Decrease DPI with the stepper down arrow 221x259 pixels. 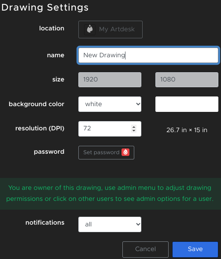(134, 131)
